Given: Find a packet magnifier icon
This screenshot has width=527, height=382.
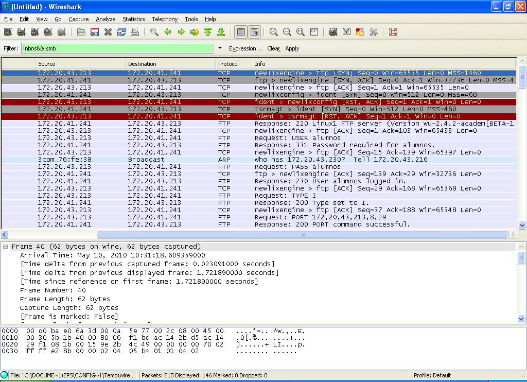Looking at the screenshot, I should pyautogui.click(x=154, y=32).
